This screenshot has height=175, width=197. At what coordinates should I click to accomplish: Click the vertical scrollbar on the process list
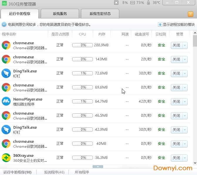(x=195, y=41)
